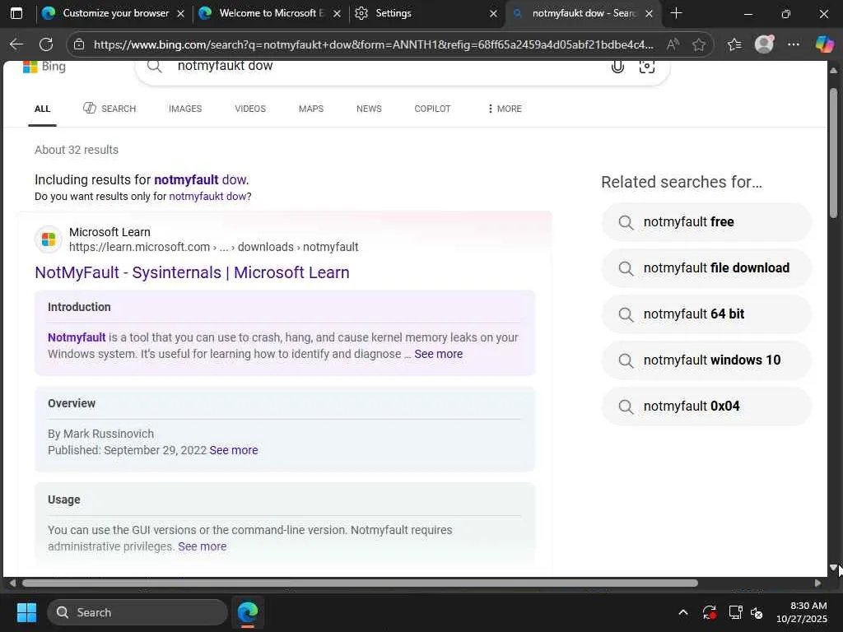Select the NEWS tab
The width and height of the screenshot is (843, 632).
click(x=369, y=109)
